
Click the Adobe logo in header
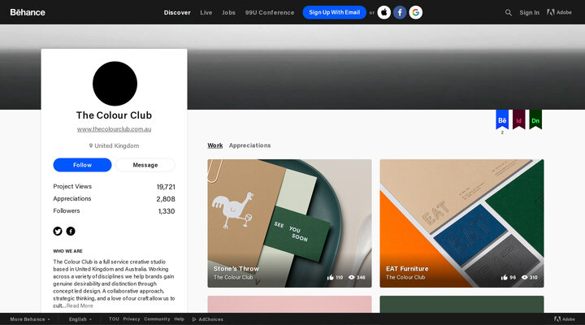click(559, 12)
